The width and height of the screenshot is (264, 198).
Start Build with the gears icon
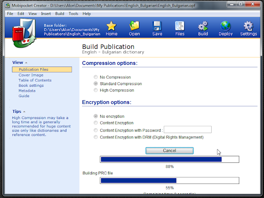203,26
